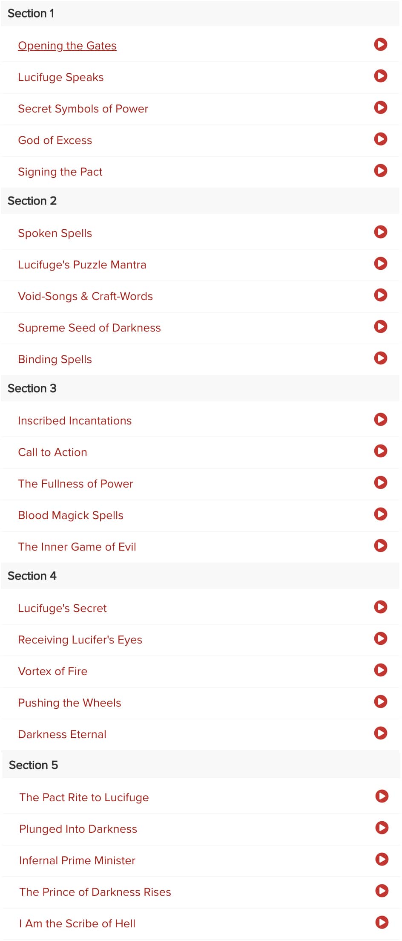This screenshot has height=941, width=402.
Task: Play the Infernal Prime Minister lesson icon
Action: tap(382, 859)
